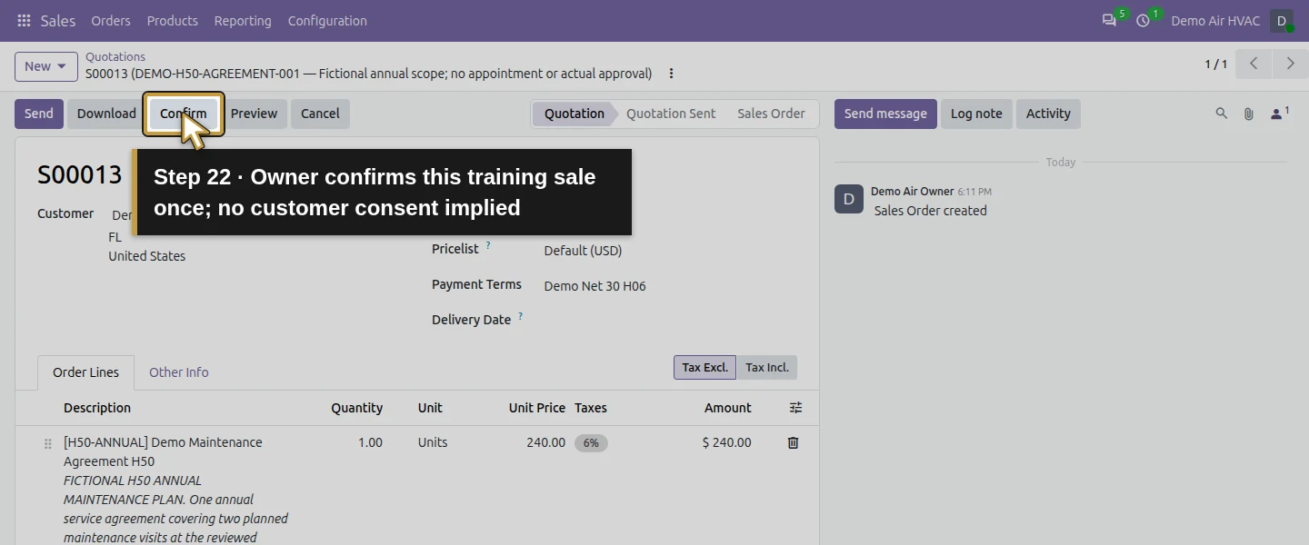Open the Orders menu
The image size is (1309, 545).
[x=111, y=20]
